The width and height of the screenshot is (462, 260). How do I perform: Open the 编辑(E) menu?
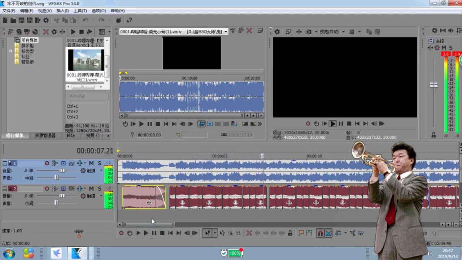click(x=26, y=11)
